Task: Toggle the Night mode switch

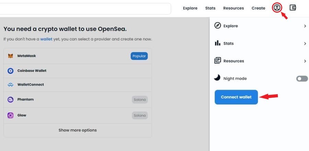Action: [x=302, y=79]
